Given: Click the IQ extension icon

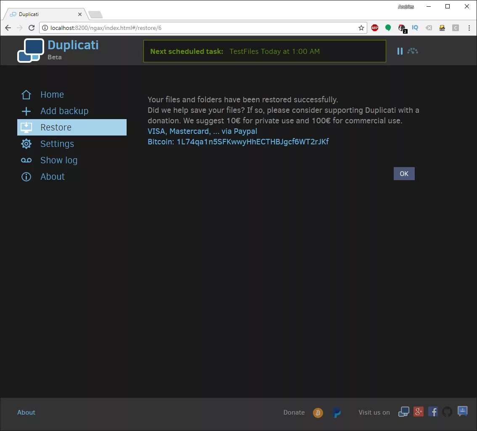Looking at the screenshot, I should [x=415, y=28].
